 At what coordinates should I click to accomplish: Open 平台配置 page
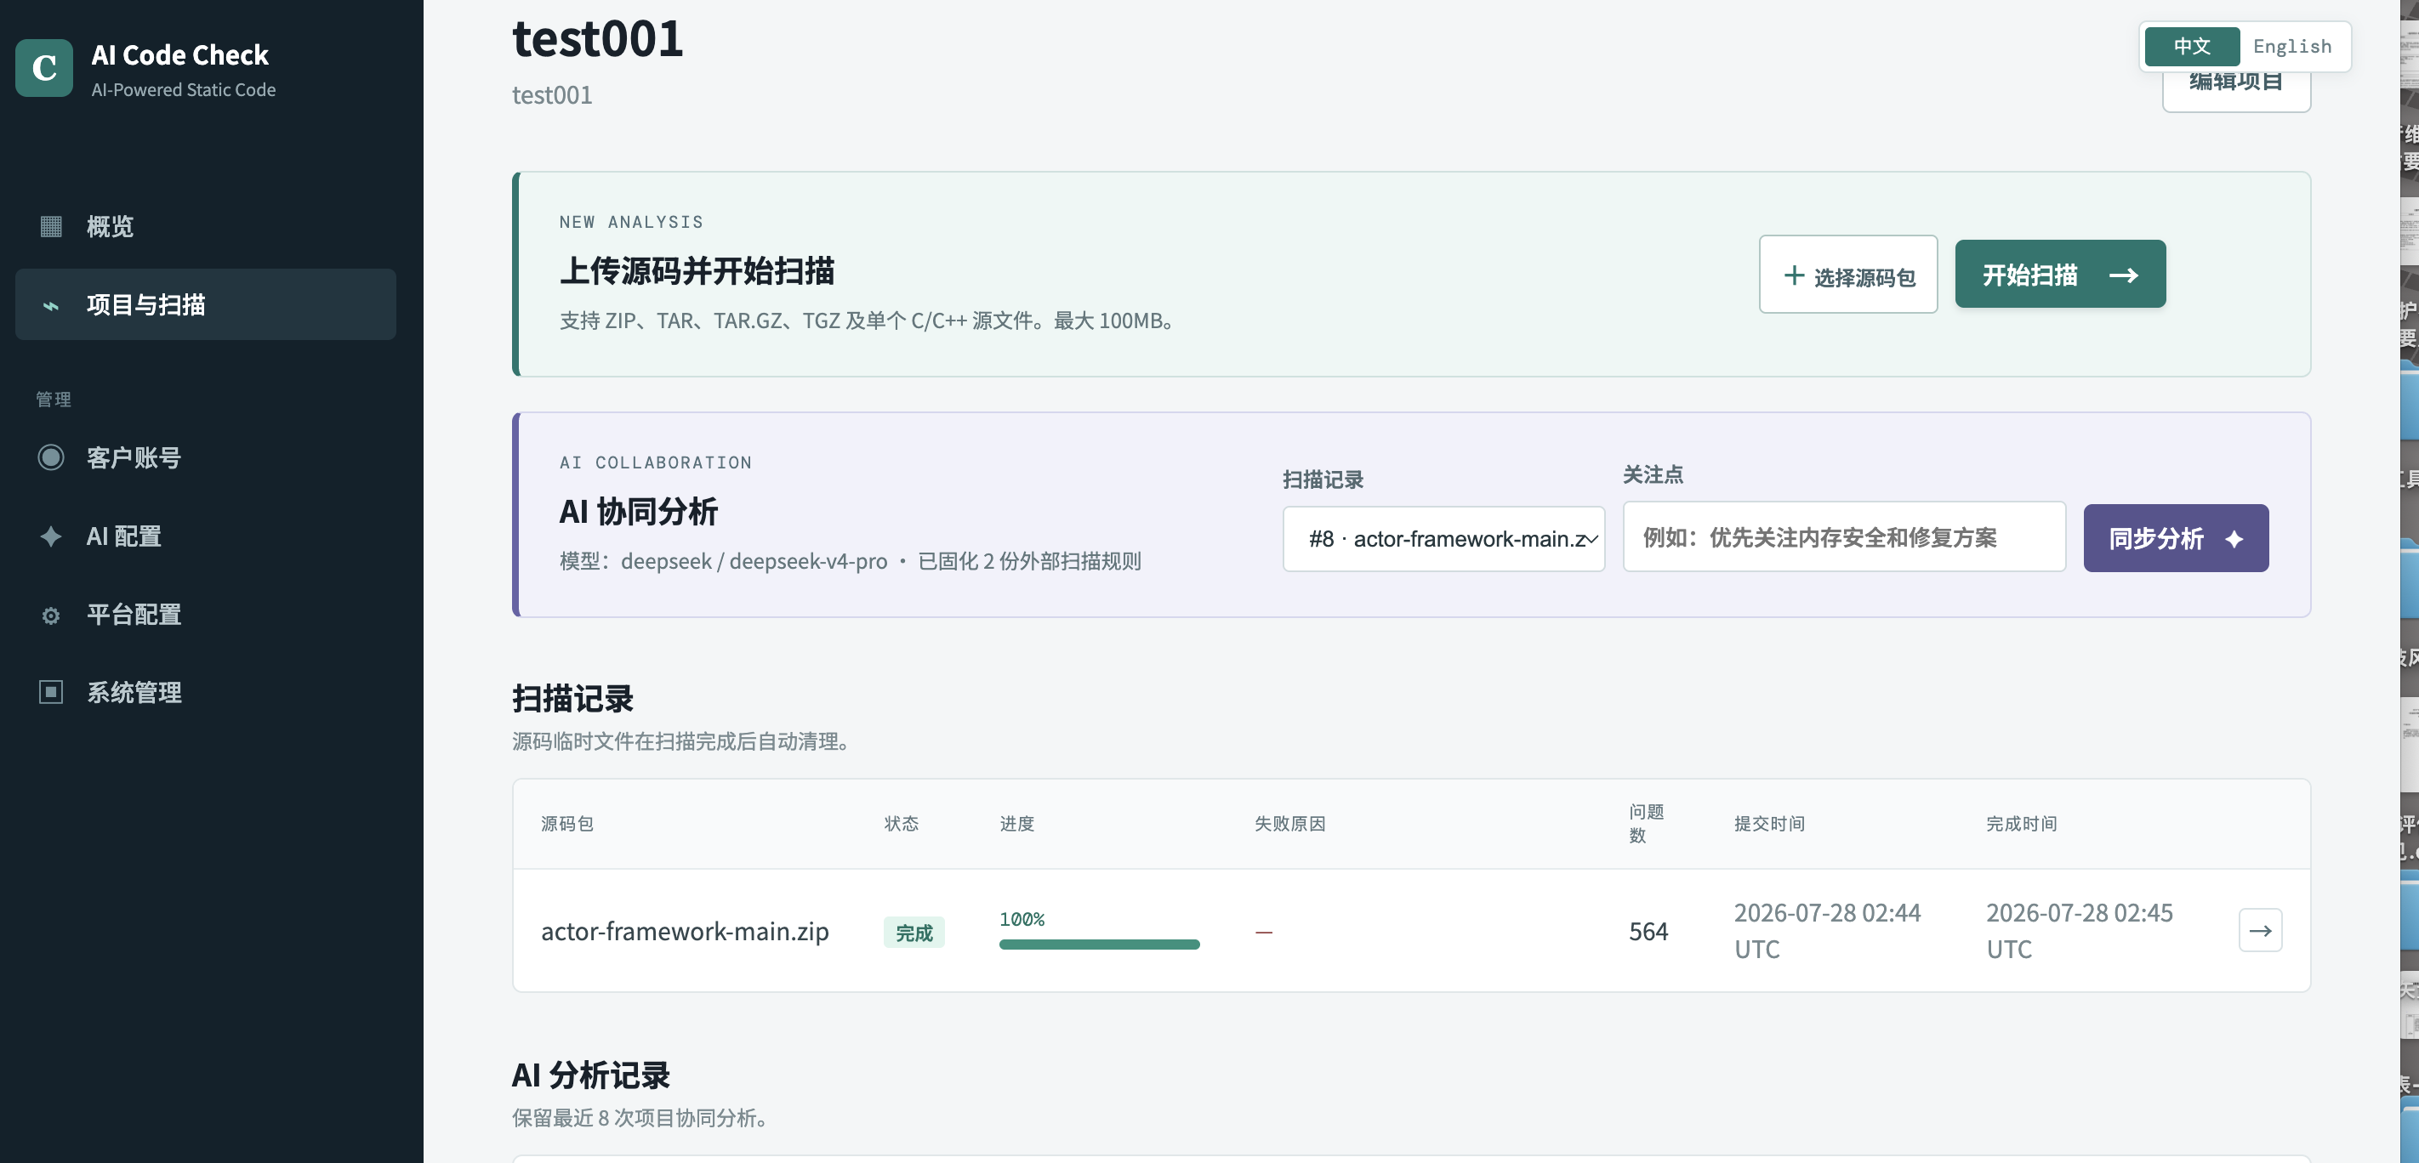click(206, 615)
